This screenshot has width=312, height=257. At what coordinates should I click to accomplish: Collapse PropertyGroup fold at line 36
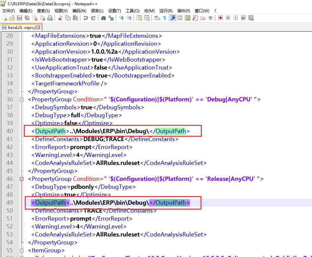pos(22,99)
